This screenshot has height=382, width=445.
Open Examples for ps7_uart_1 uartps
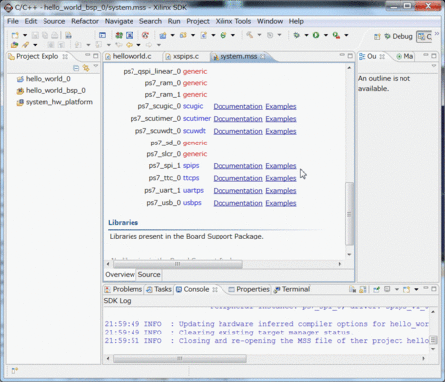281,191
